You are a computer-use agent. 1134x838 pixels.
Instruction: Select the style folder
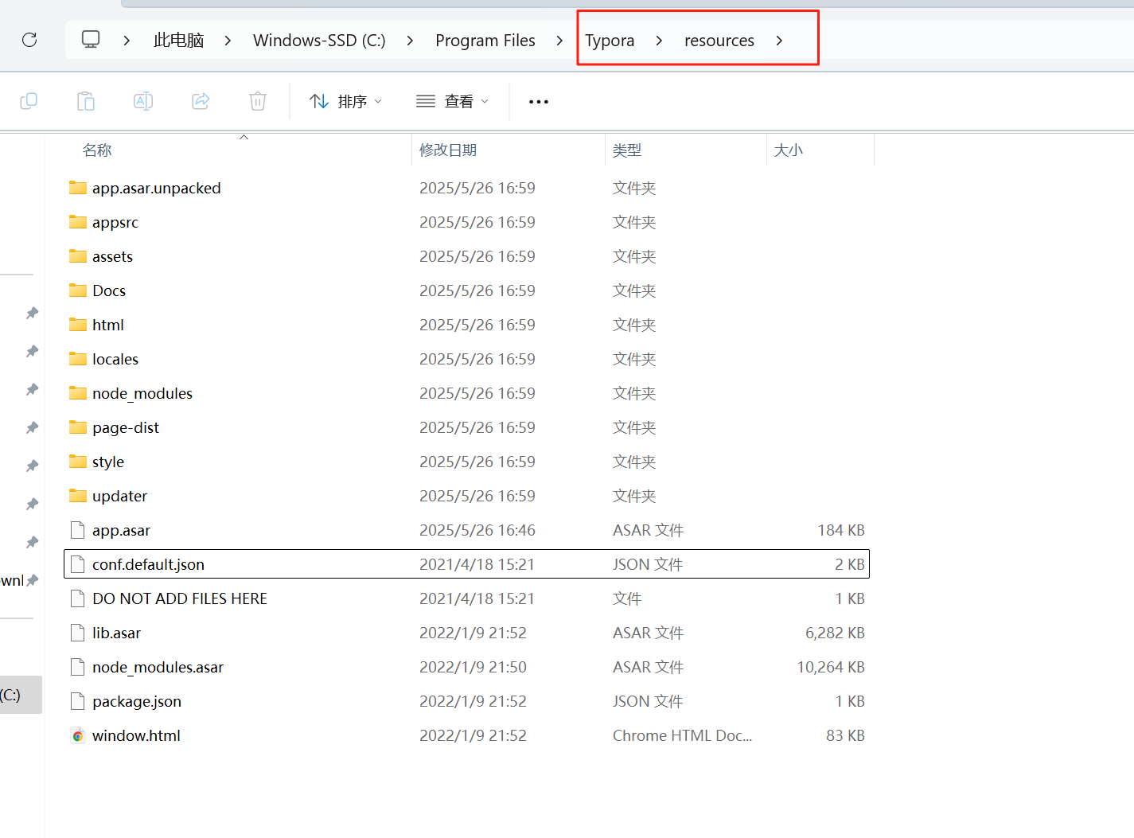(x=466, y=462)
